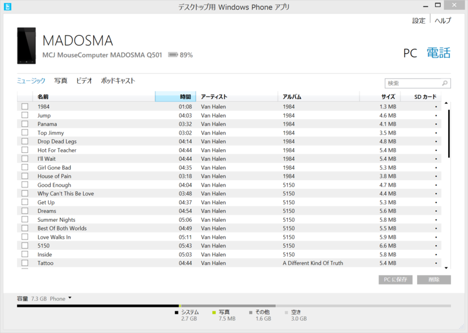
Task: Click the green 写真 legend swatch
Action: pyautogui.click(x=214, y=313)
